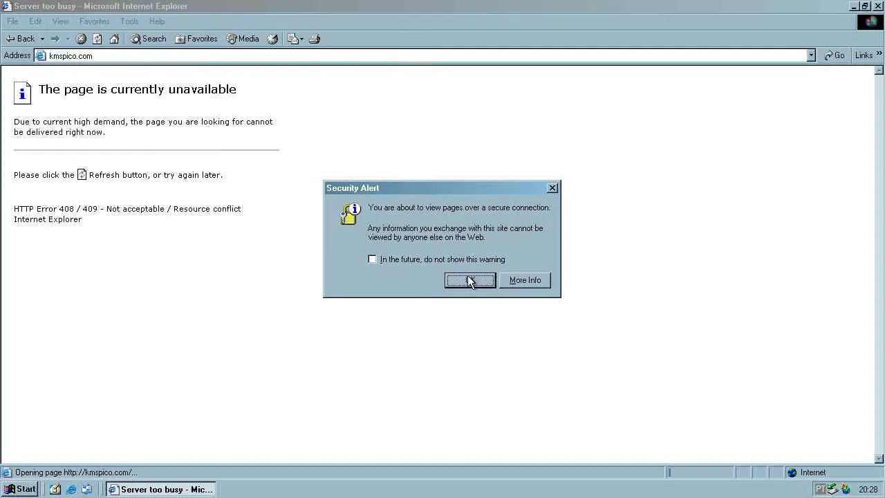The width and height of the screenshot is (885, 498).
Task: Open the Favorites pane from toolbar
Action: tap(196, 39)
